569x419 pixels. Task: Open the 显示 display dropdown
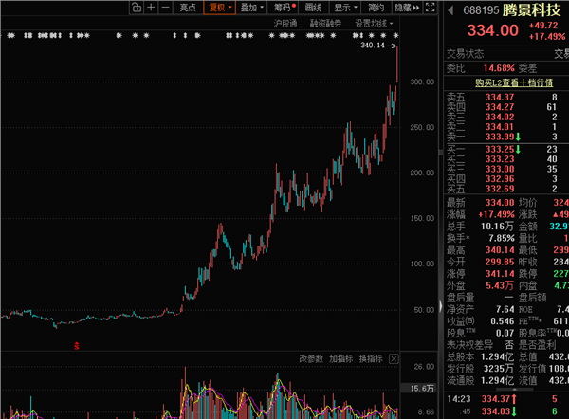(344, 8)
